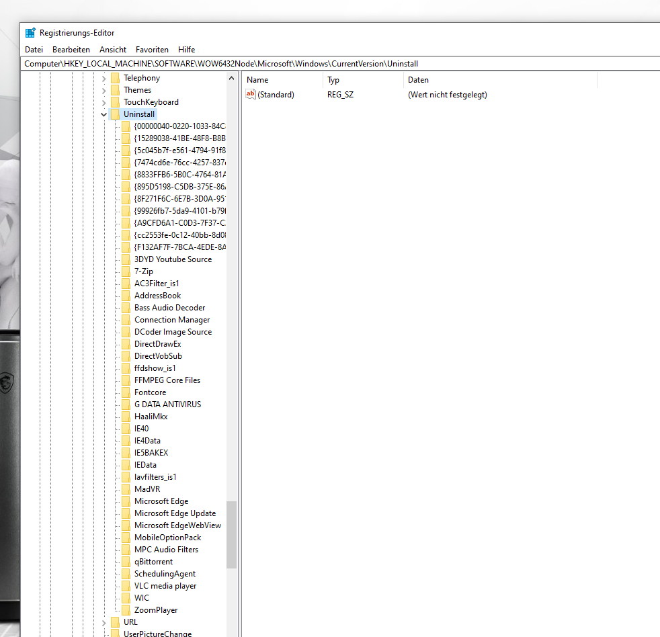Open the Favoriten menu

click(152, 50)
